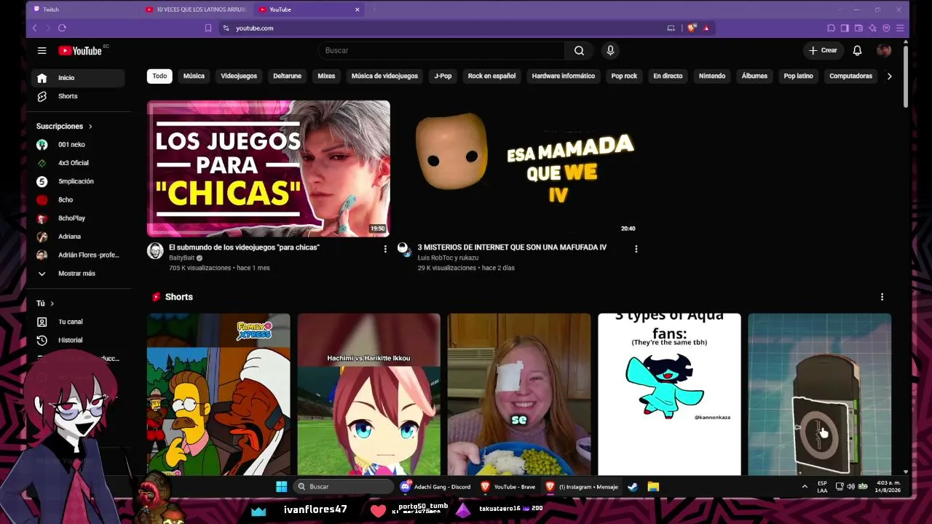Click the YouTube page scrollbar
Screen dimensions: 932x524
tap(905, 76)
